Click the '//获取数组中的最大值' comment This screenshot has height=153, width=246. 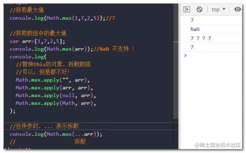[x=38, y=33]
